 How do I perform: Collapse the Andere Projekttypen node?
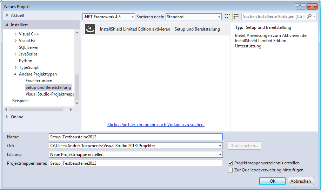point(15,74)
